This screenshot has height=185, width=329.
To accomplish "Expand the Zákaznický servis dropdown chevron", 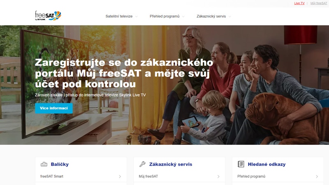I will pos(230,16).
